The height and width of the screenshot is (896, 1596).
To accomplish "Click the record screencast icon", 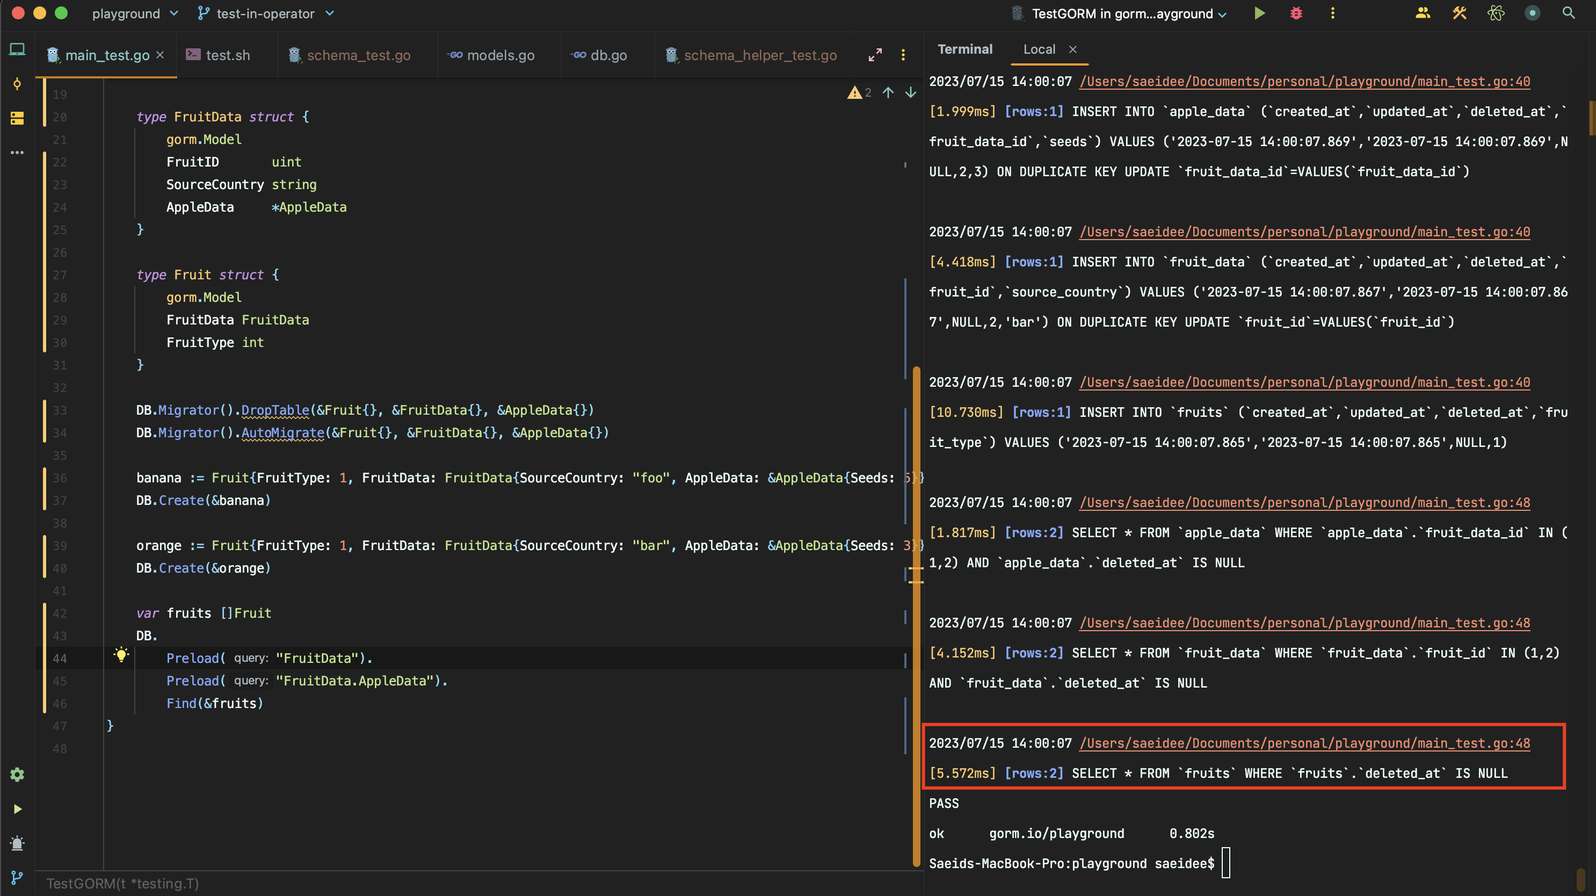I will tap(1532, 13).
